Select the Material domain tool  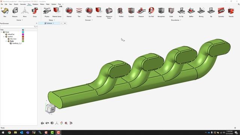pos(69,12)
